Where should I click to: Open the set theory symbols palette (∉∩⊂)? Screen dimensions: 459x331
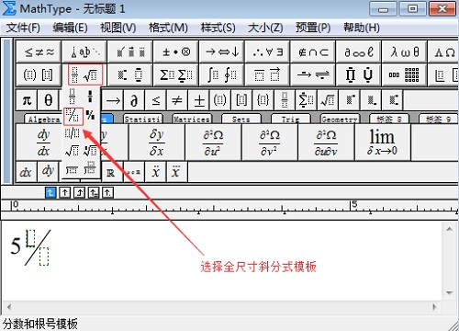click(313, 51)
